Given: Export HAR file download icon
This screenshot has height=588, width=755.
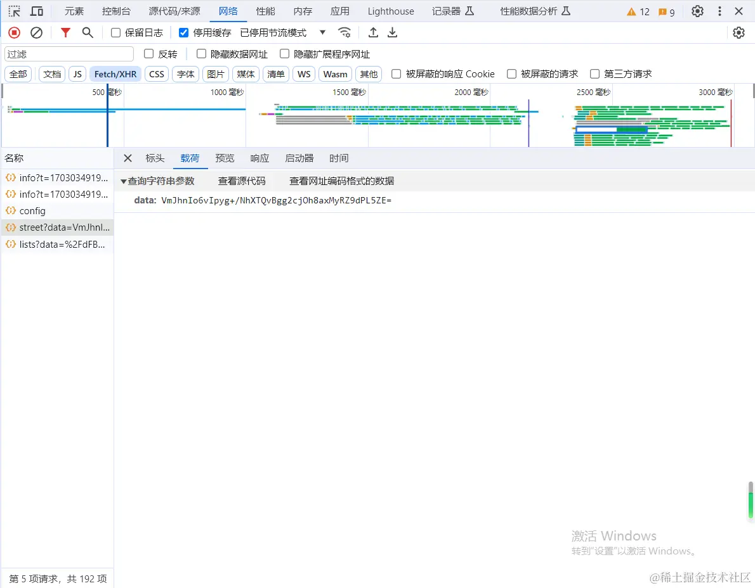Looking at the screenshot, I should pos(393,33).
